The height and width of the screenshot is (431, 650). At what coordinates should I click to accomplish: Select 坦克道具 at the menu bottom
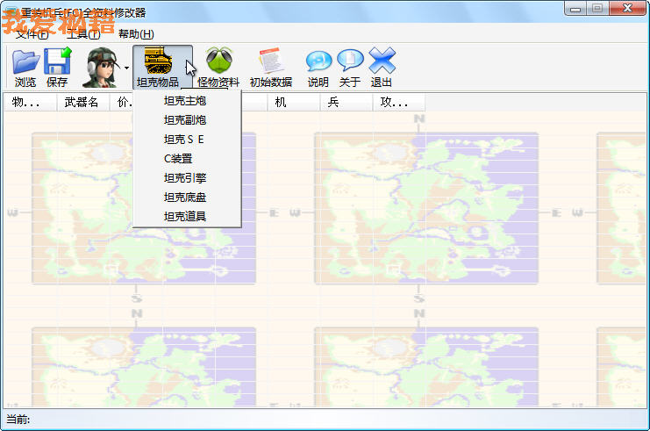pos(185,216)
